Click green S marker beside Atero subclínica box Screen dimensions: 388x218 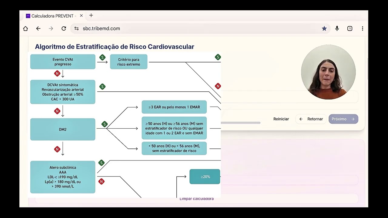click(102, 163)
